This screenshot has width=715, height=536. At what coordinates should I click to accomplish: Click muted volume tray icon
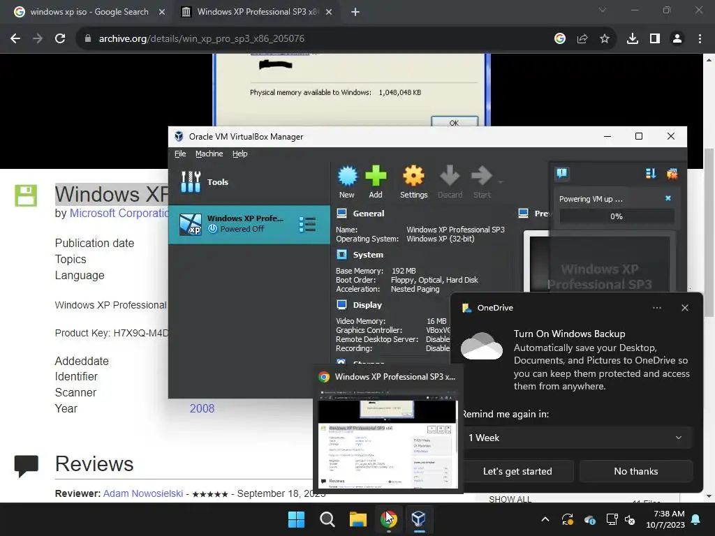pos(630,519)
